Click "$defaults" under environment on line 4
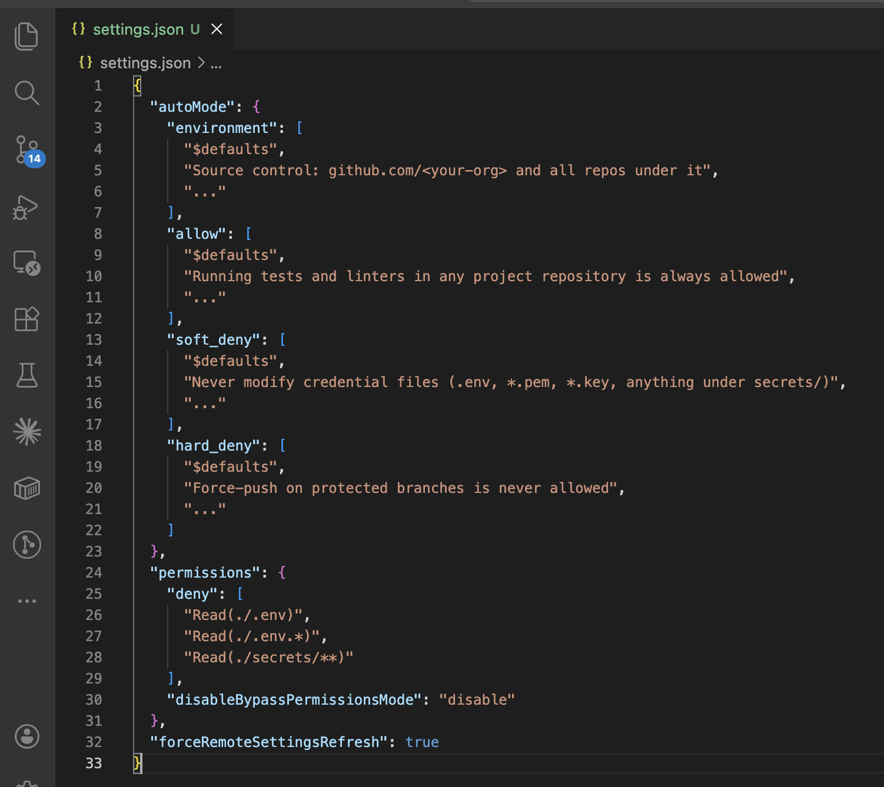 [231, 149]
